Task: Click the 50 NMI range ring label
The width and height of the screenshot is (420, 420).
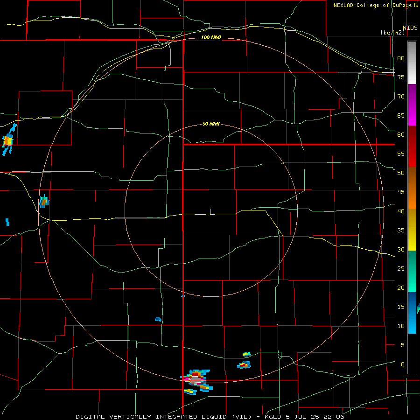Action: click(x=211, y=124)
